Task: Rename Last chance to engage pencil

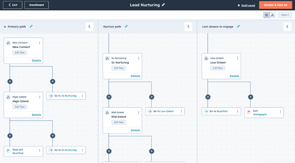Action: pyautogui.click(x=238, y=27)
